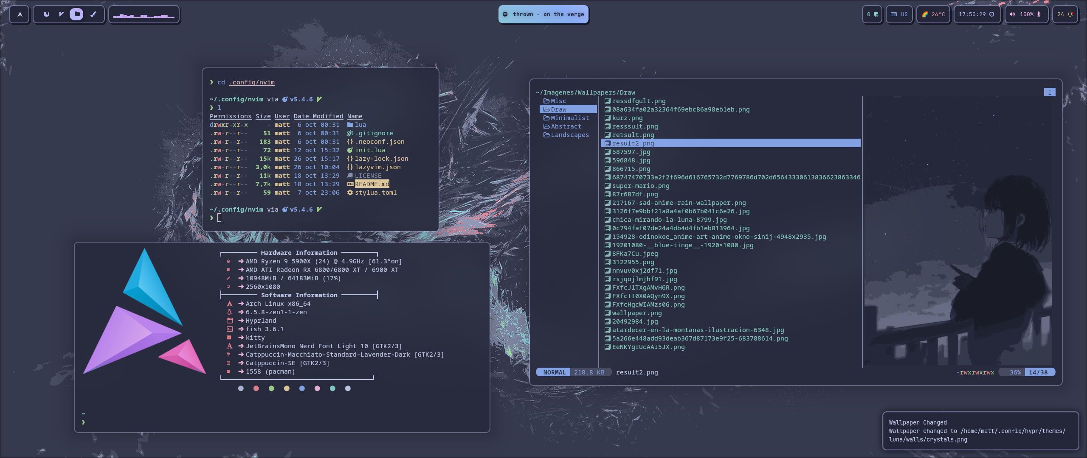Open the Landscapes folder in the sidebar
Image resolution: width=1087 pixels, height=458 pixels.
[570, 134]
